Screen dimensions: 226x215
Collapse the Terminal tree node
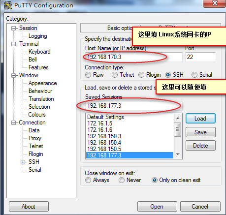click(x=13, y=44)
